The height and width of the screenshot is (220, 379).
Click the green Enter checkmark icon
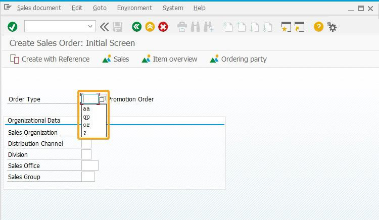[12, 27]
